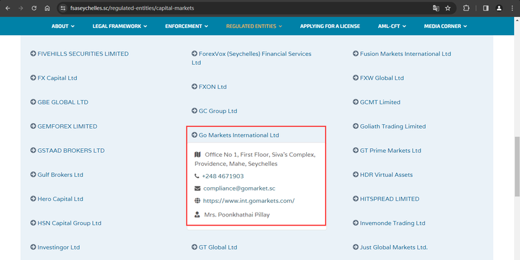The width and height of the screenshot is (520, 260).
Task: Click the arrow icon beside FXON Ltd
Action: pyautogui.click(x=194, y=86)
